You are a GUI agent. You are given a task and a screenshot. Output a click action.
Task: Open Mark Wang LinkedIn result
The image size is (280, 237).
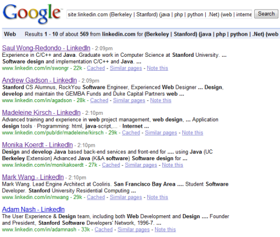[33, 177]
